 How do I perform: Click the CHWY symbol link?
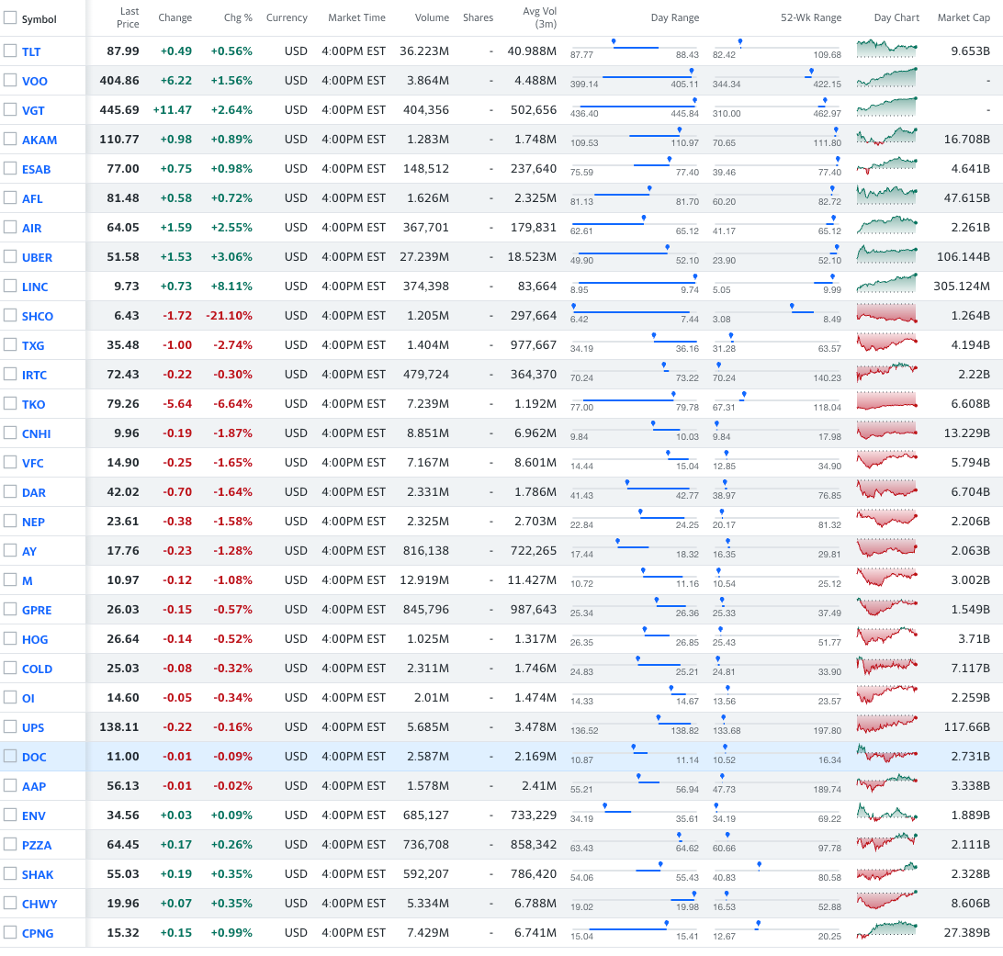pos(39,905)
